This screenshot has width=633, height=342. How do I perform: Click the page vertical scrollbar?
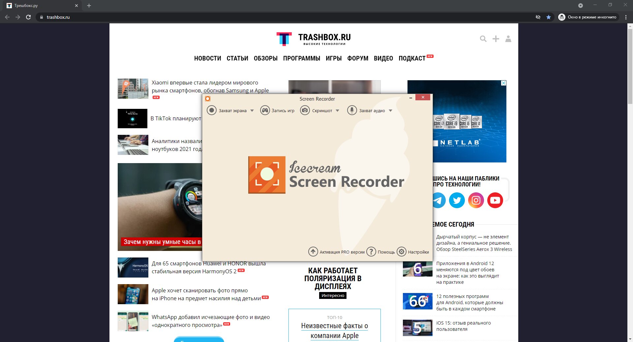click(630, 66)
